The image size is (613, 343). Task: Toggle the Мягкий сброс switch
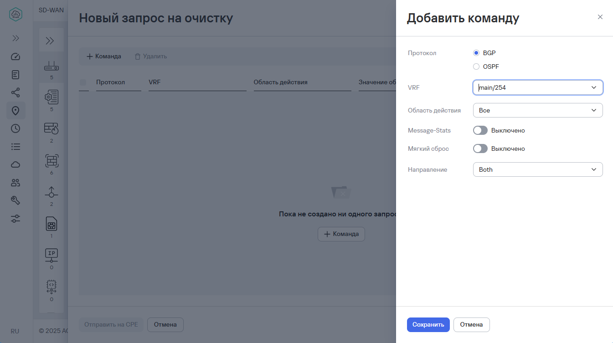point(480,148)
